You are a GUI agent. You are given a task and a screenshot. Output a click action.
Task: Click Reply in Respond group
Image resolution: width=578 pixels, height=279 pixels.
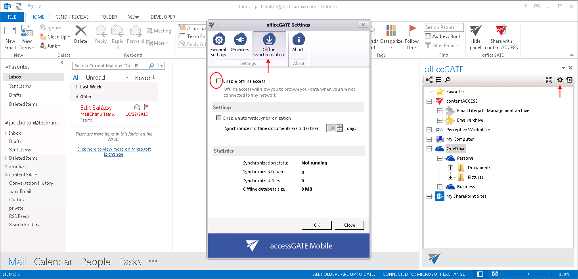click(101, 34)
